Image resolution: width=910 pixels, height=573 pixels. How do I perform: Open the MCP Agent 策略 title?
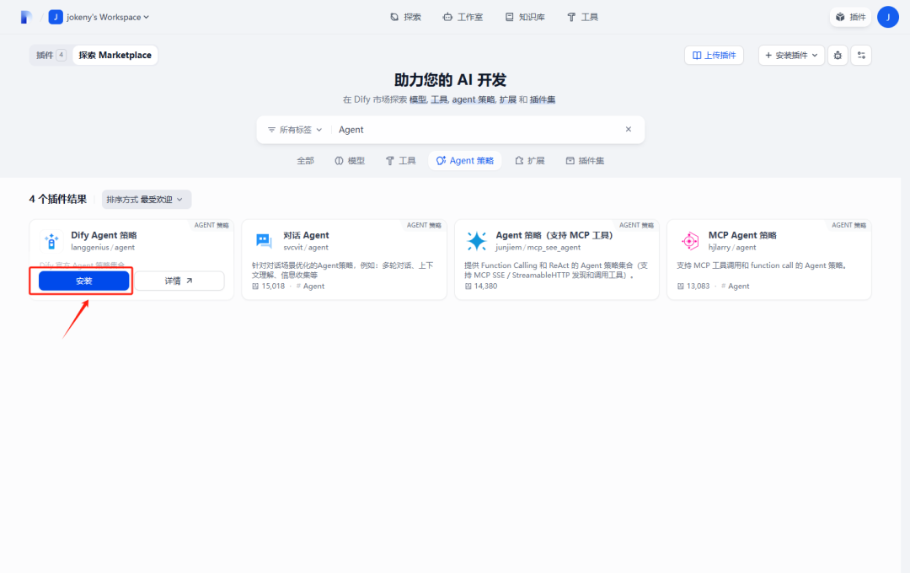(x=742, y=235)
